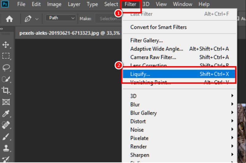Select the Lasso tool

6,68
